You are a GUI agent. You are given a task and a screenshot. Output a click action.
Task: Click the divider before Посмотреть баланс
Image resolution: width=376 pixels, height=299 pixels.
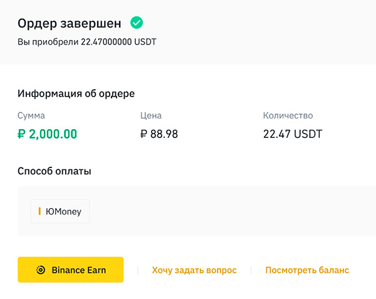coord(251,270)
